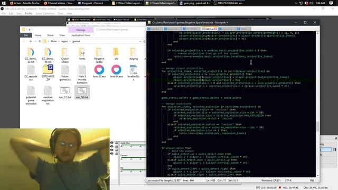Image resolution: width=338 pixels, height=190 pixels.
Task: Toggle the topmost eye icon in OBS sources
Action: [x=111, y=143]
